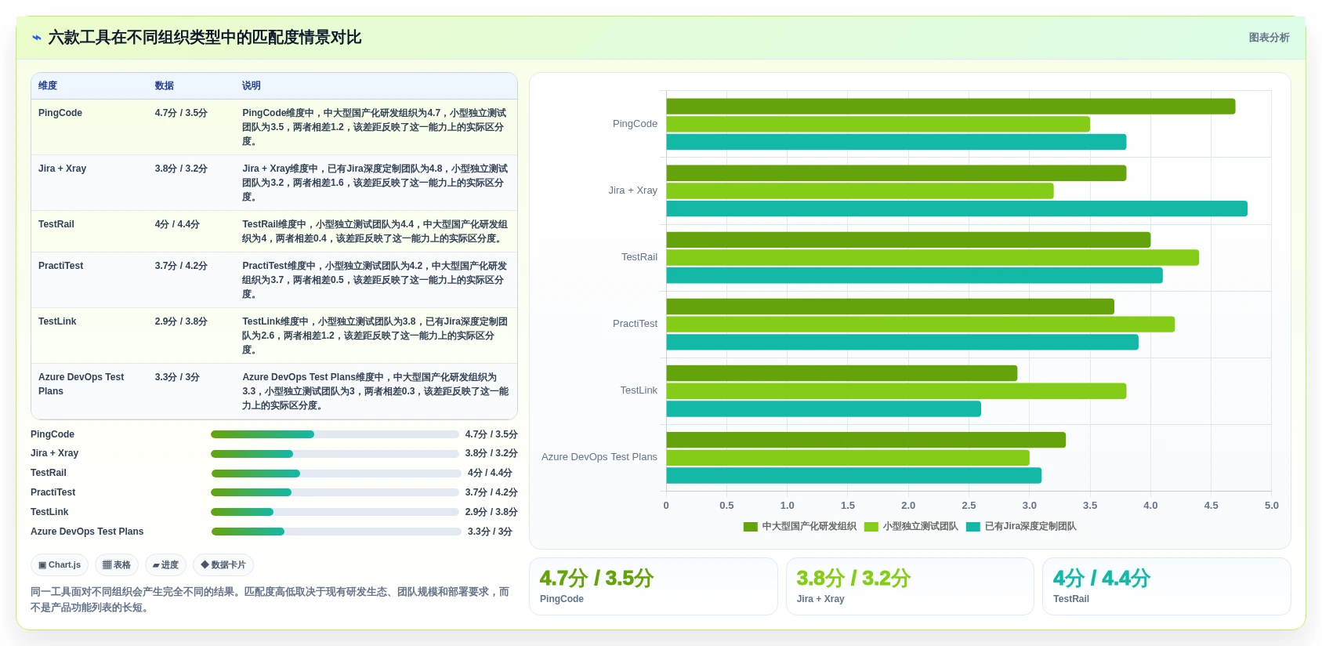Toggle legend color box for 中大型国产化研发组织
The width and height of the screenshot is (1322, 646).
(751, 527)
